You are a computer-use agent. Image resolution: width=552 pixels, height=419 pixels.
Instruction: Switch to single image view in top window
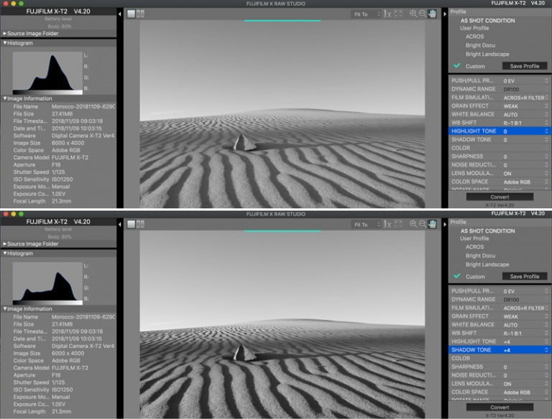click(131, 14)
